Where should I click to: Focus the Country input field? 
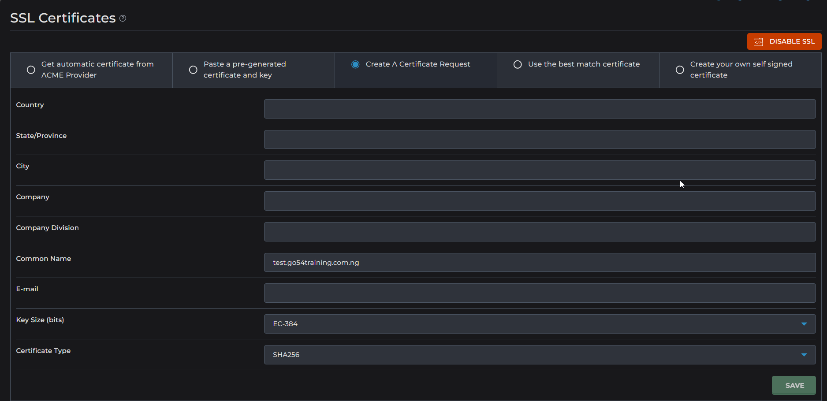tap(540, 109)
